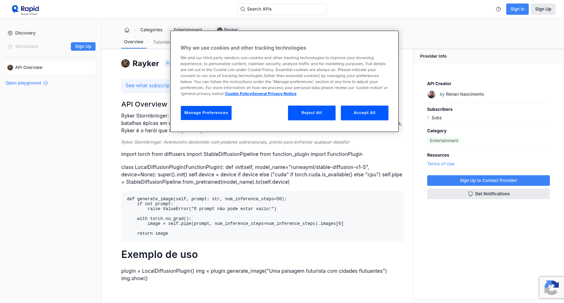Open the General Privacy Notice link
Screen dimensions: 564x303
click(274, 94)
